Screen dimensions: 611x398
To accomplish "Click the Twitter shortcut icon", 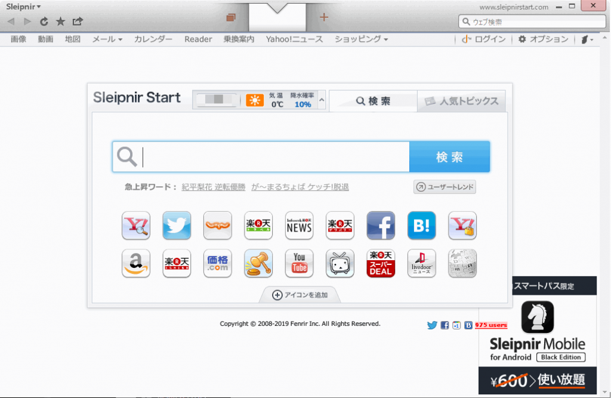I will point(177,226).
